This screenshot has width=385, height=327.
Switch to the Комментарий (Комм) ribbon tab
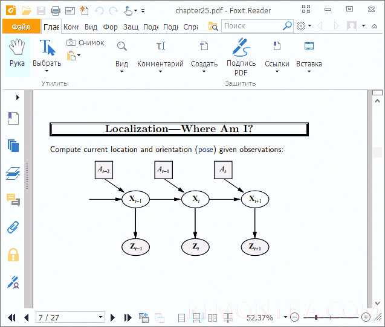pyautogui.click(x=71, y=27)
